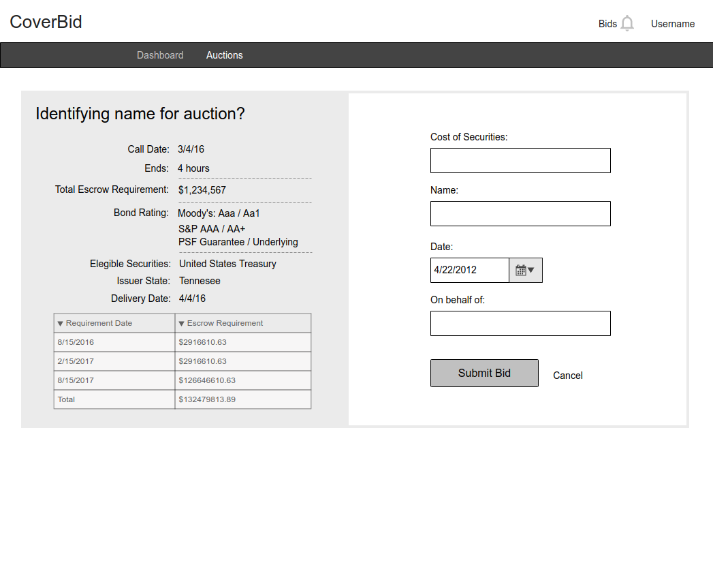
Task: Click the Submit Bid button
Action: [x=484, y=373]
